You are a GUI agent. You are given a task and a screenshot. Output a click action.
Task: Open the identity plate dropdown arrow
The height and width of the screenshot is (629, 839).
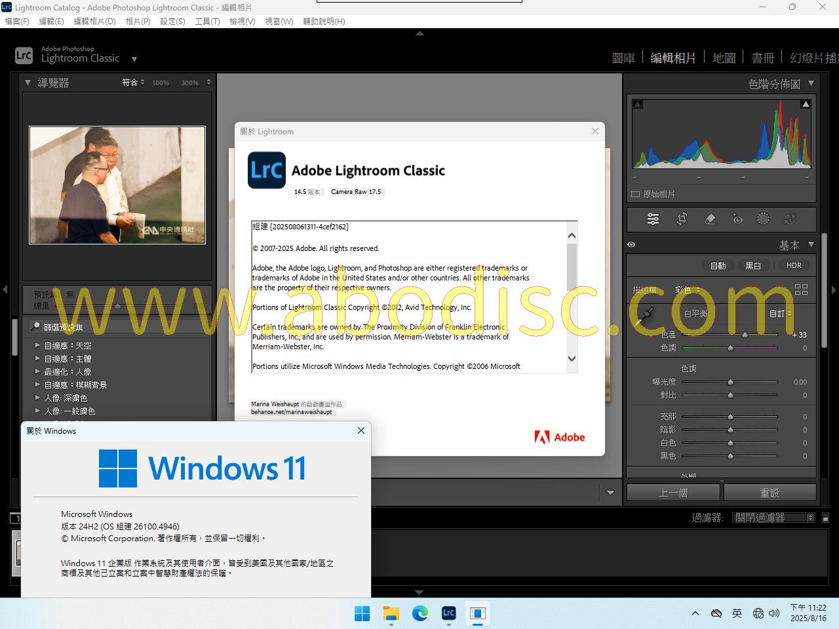tap(134, 59)
